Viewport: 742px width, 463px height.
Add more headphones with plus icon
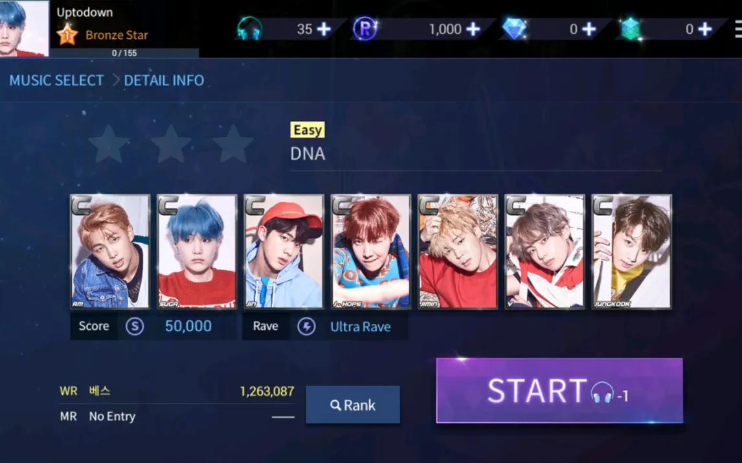pos(324,29)
